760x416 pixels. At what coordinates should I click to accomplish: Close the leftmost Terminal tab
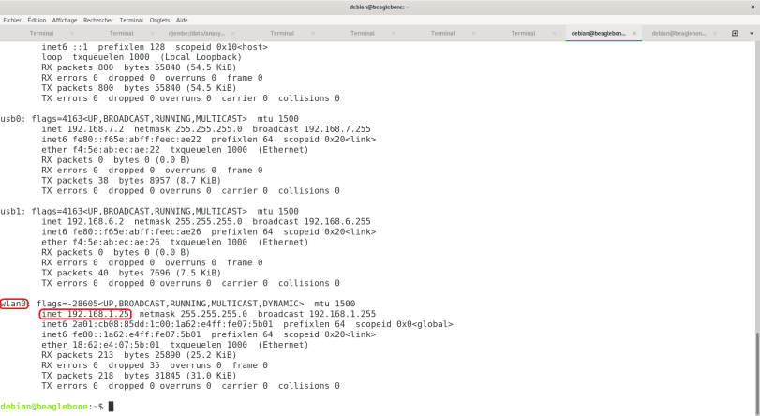click(x=71, y=33)
